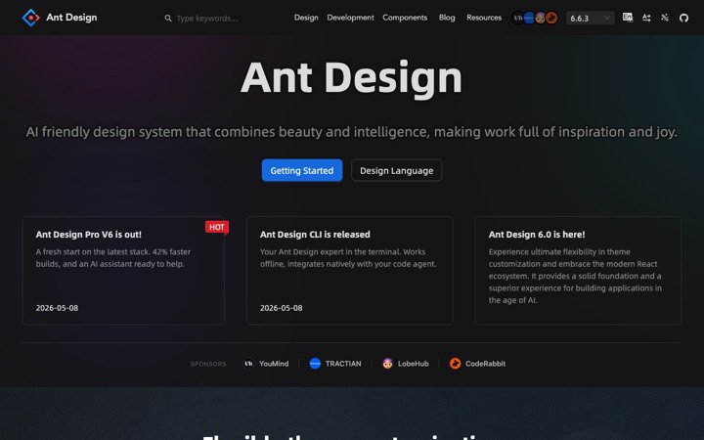Click the CodeRabbit sponsor logo

(455, 363)
